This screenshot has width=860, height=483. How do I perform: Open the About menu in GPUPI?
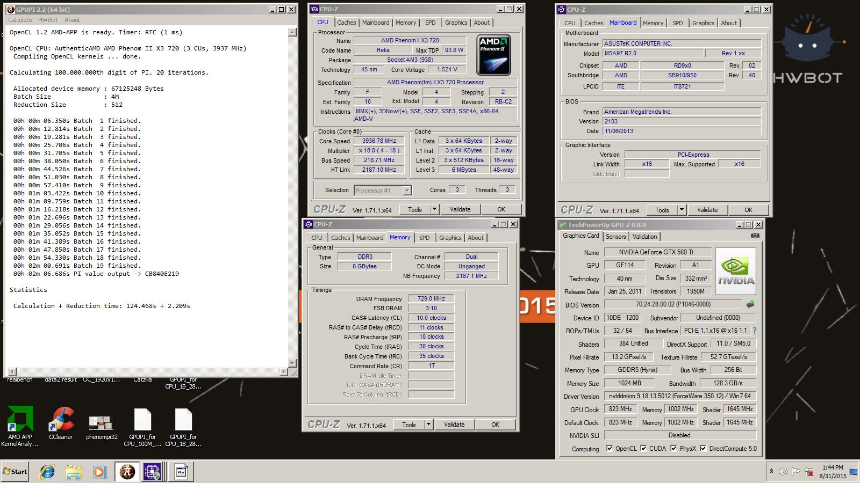tap(72, 20)
